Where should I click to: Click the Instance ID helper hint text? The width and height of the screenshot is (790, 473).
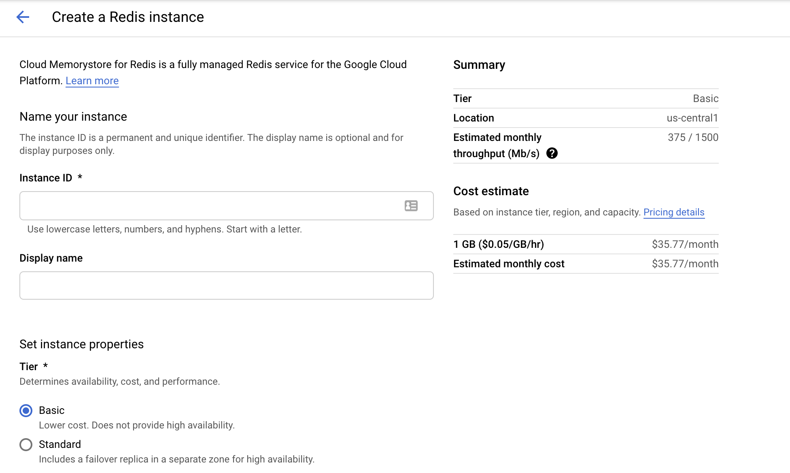click(164, 229)
